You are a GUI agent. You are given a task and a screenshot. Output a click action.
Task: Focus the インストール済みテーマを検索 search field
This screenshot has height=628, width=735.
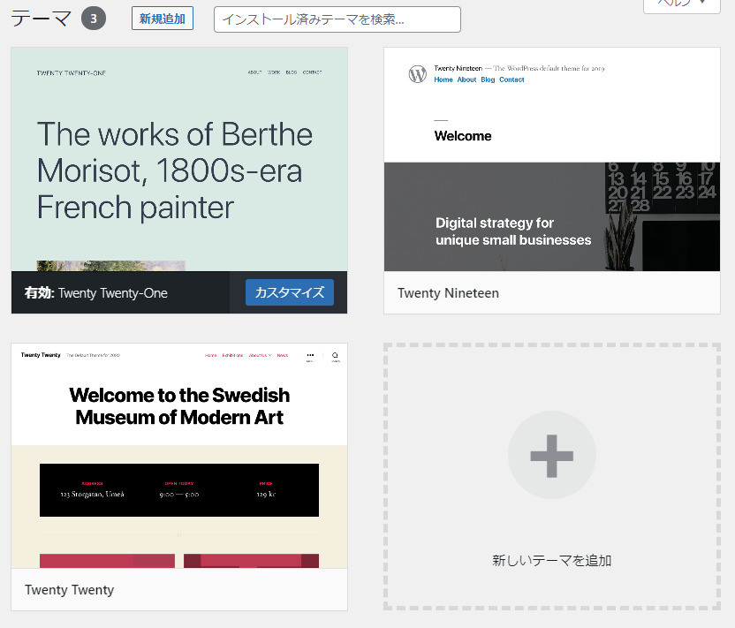pyautogui.click(x=337, y=19)
